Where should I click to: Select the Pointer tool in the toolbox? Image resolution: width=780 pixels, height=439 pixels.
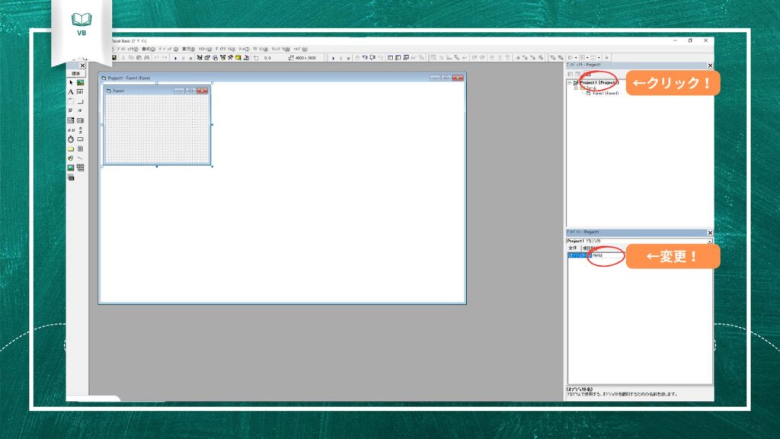pos(71,82)
